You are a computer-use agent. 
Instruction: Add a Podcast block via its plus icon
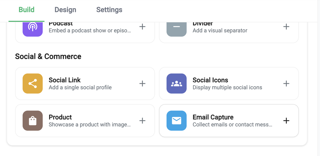coord(142,27)
